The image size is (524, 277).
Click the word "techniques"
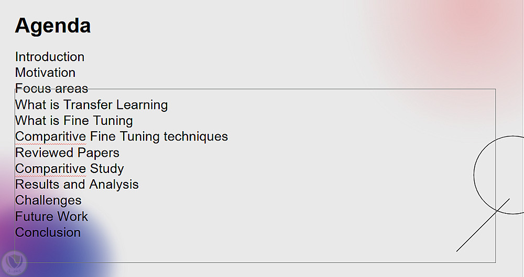[x=196, y=136]
